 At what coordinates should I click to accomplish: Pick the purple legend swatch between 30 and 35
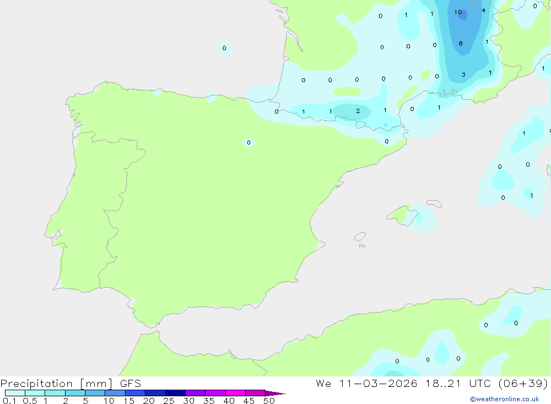[x=195, y=393]
